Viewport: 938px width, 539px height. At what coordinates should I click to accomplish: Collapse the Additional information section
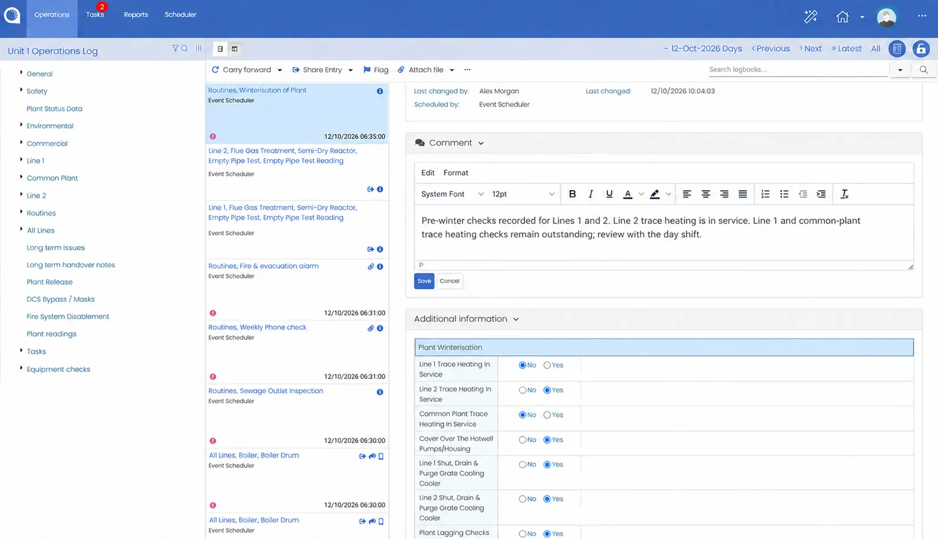(x=516, y=319)
